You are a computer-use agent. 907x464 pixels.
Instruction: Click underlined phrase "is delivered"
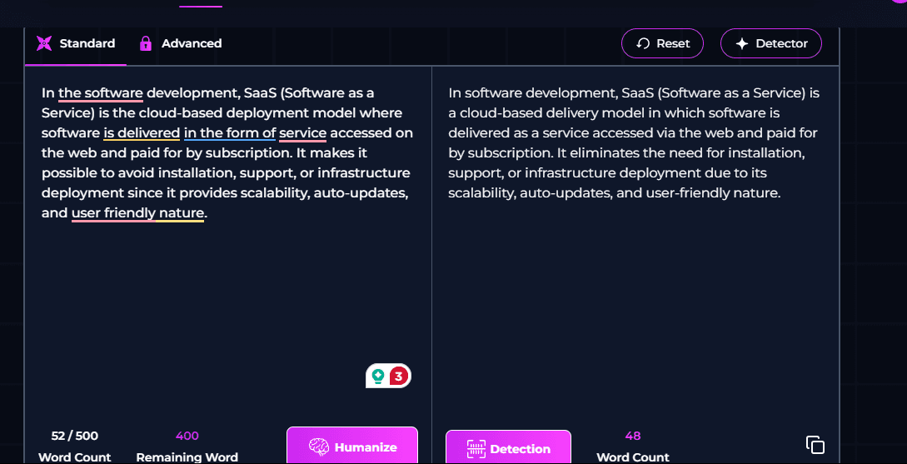142,133
